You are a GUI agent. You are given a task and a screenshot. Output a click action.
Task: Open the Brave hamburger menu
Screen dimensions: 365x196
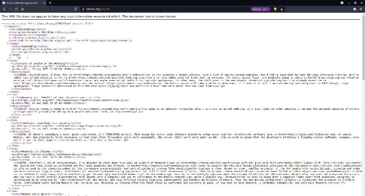[x=361, y=9]
